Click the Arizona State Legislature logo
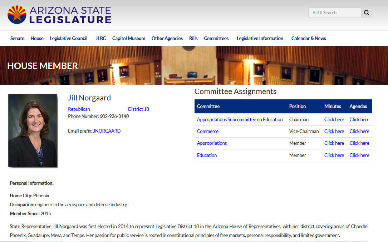Image resolution: width=388 pixels, height=242 pixels. (59, 15)
